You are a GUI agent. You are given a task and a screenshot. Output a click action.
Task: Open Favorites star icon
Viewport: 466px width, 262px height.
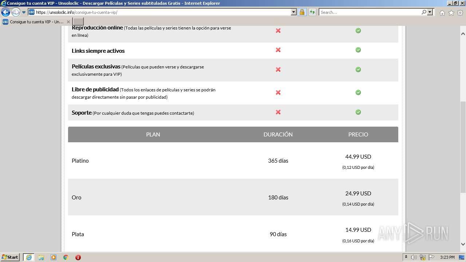coord(451,13)
